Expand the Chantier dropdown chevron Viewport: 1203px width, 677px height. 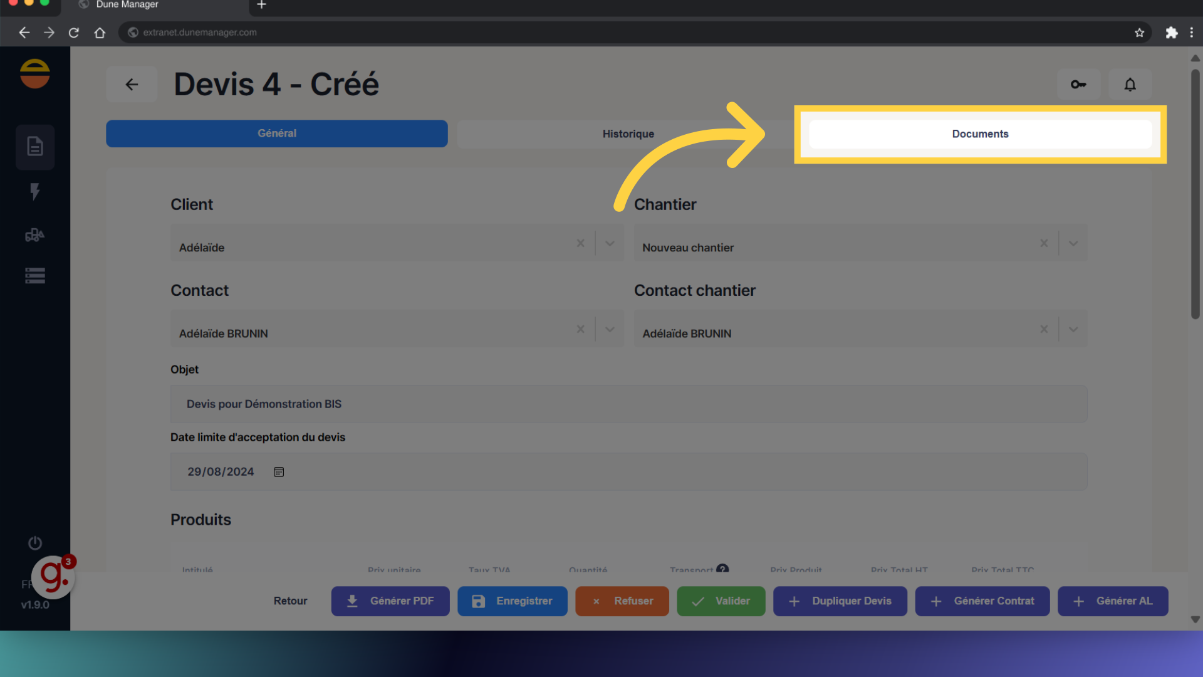pos(1073,243)
